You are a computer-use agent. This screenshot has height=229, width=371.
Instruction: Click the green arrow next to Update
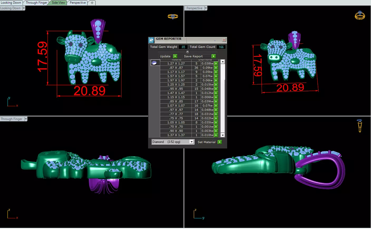(x=175, y=56)
